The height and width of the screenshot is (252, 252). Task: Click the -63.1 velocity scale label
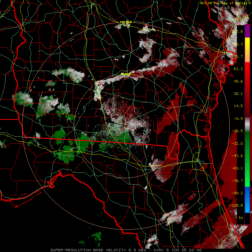tap(237, 168)
